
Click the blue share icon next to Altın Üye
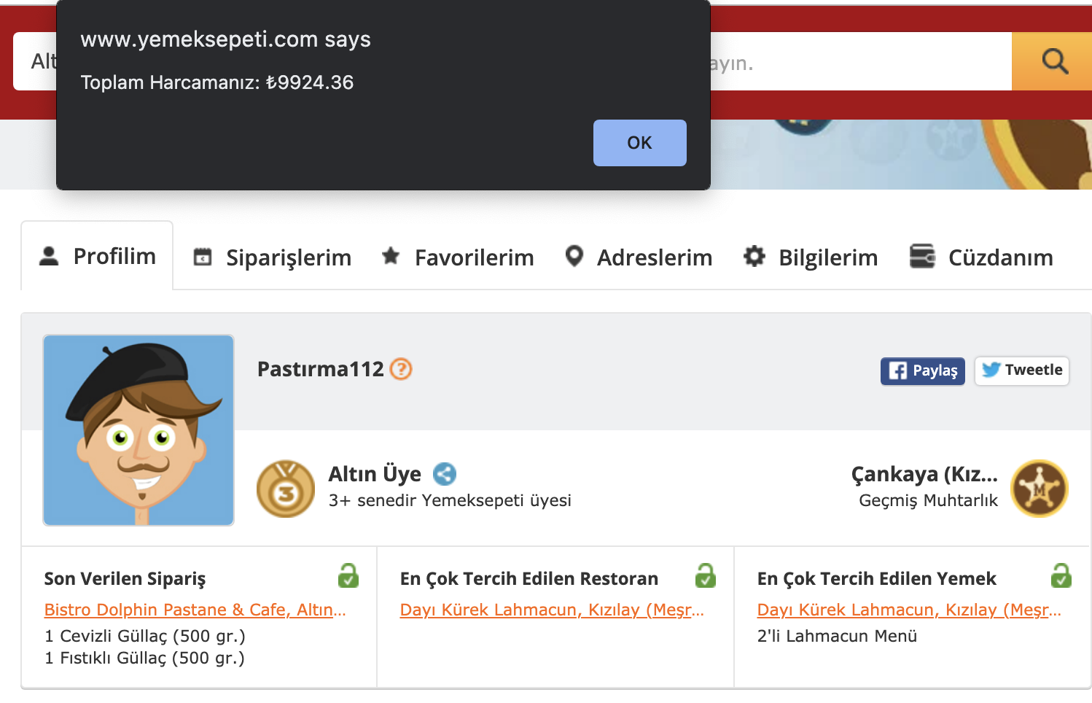(x=445, y=474)
